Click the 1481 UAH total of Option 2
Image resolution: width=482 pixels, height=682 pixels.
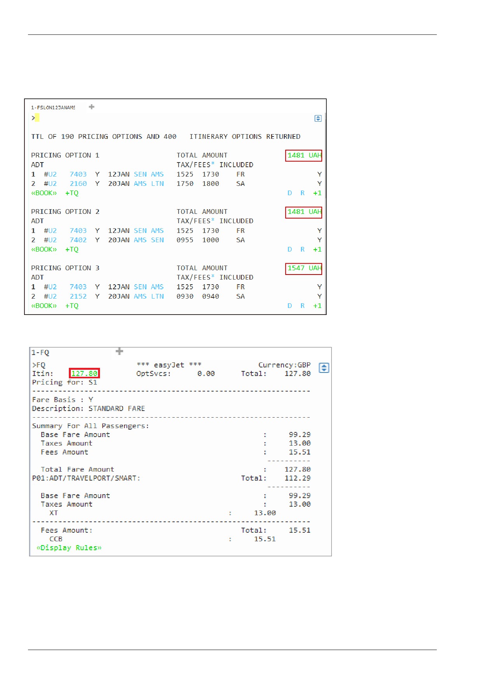[304, 212]
